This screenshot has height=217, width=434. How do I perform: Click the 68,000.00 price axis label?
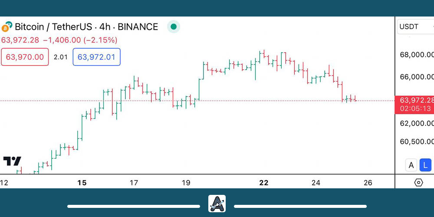pyautogui.click(x=416, y=55)
